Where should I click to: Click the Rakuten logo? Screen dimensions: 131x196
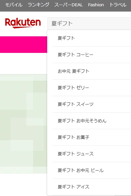pyautogui.click(x=23, y=23)
